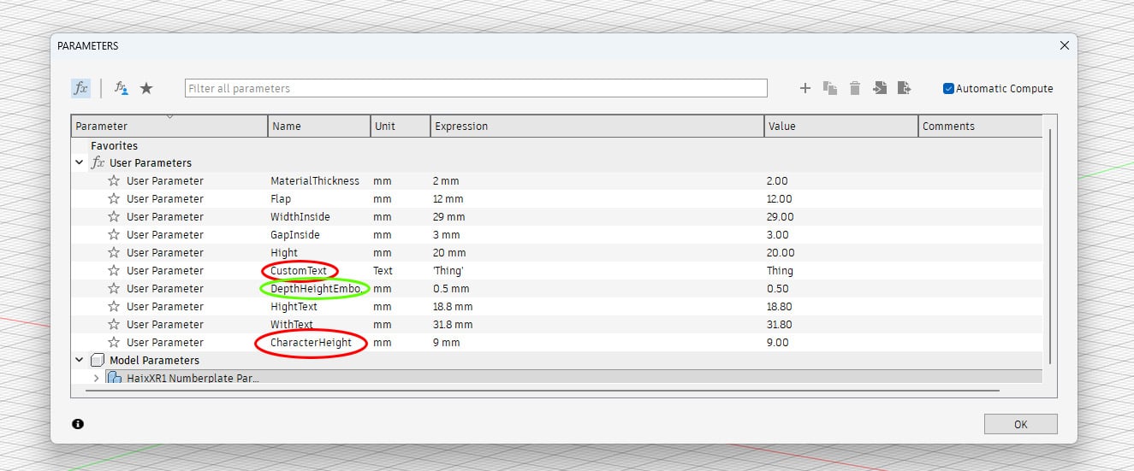Select the Hight name cell
This screenshot has height=471, width=1134.
coord(284,253)
